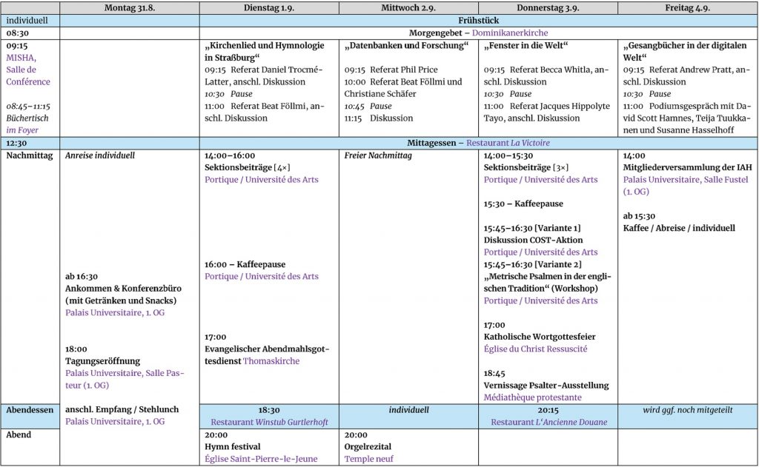This screenshot has width=759, height=467.
Task: Select the Freitag 4.9. column header
Action: click(687, 7)
